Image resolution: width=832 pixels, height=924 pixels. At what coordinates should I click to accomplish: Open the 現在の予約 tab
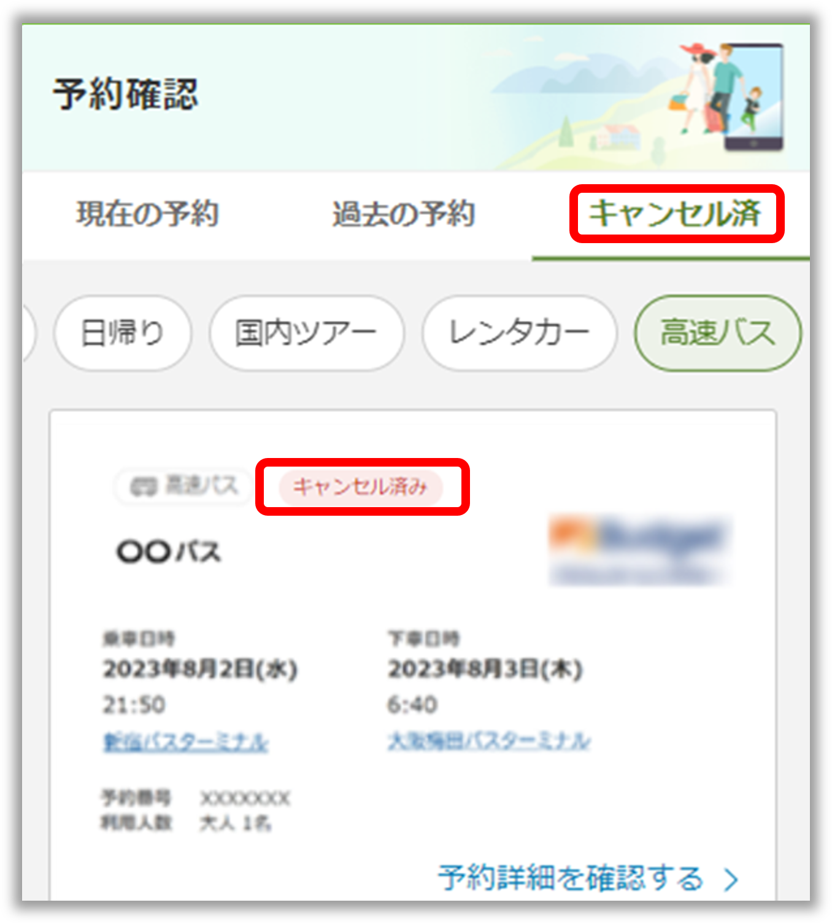click(x=147, y=214)
